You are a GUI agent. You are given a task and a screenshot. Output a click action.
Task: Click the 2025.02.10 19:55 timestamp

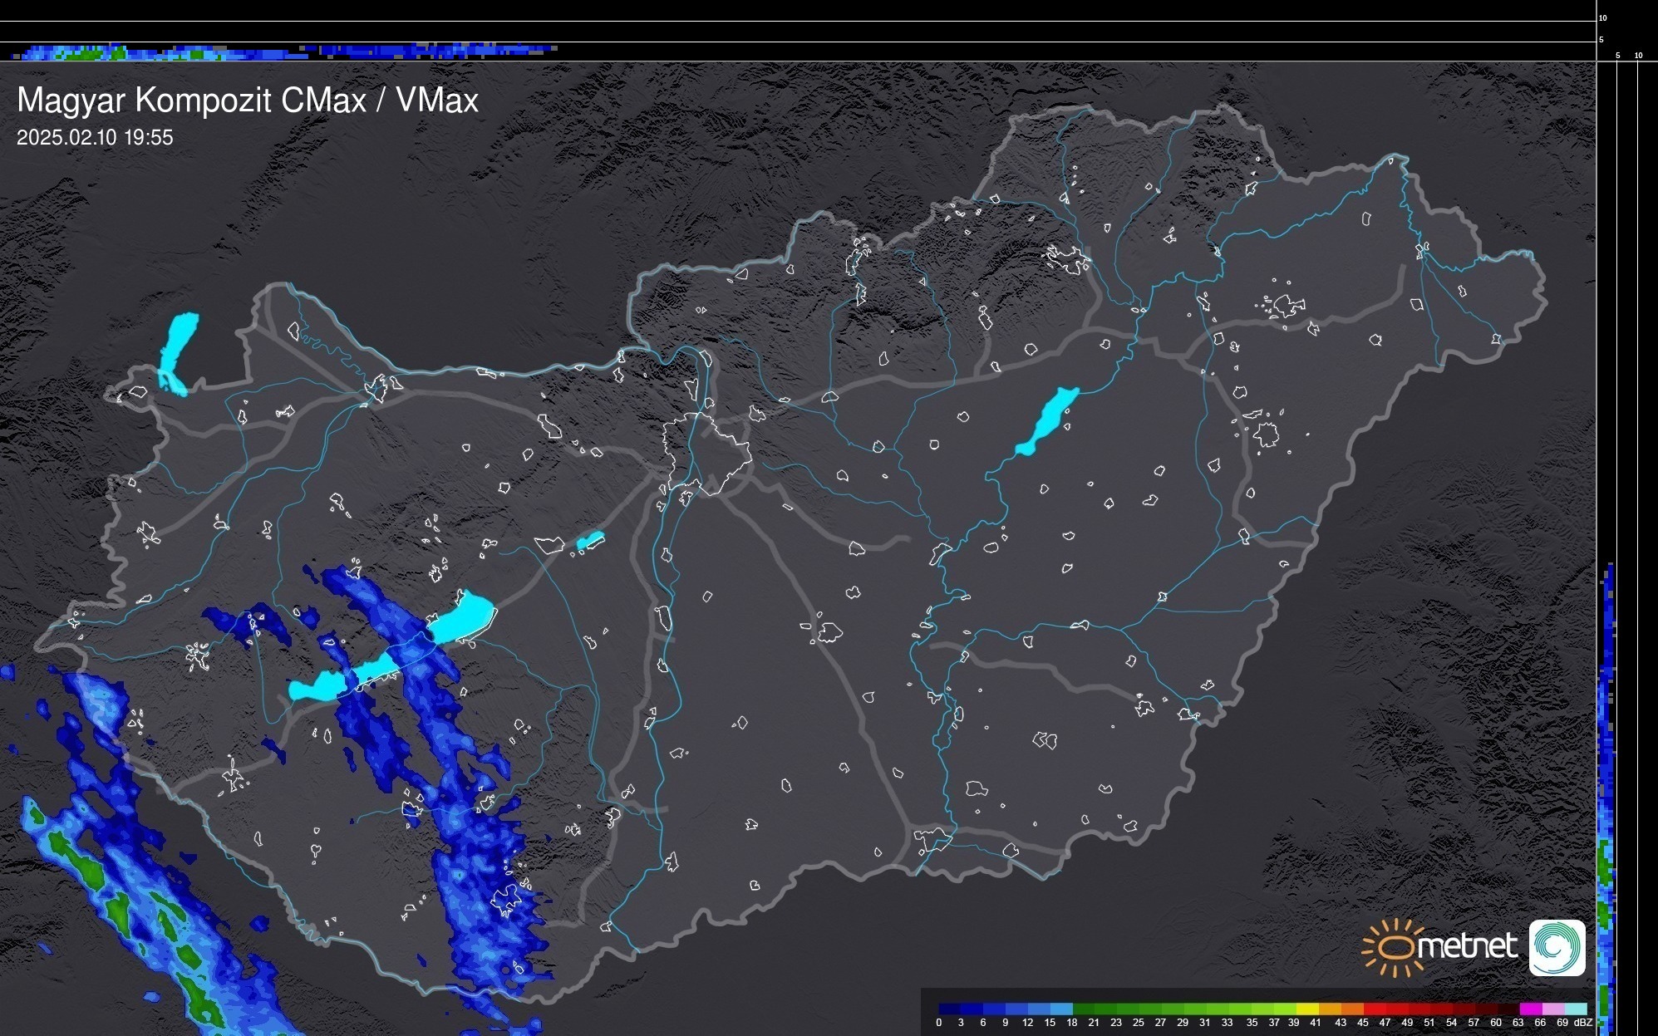point(95,137)
